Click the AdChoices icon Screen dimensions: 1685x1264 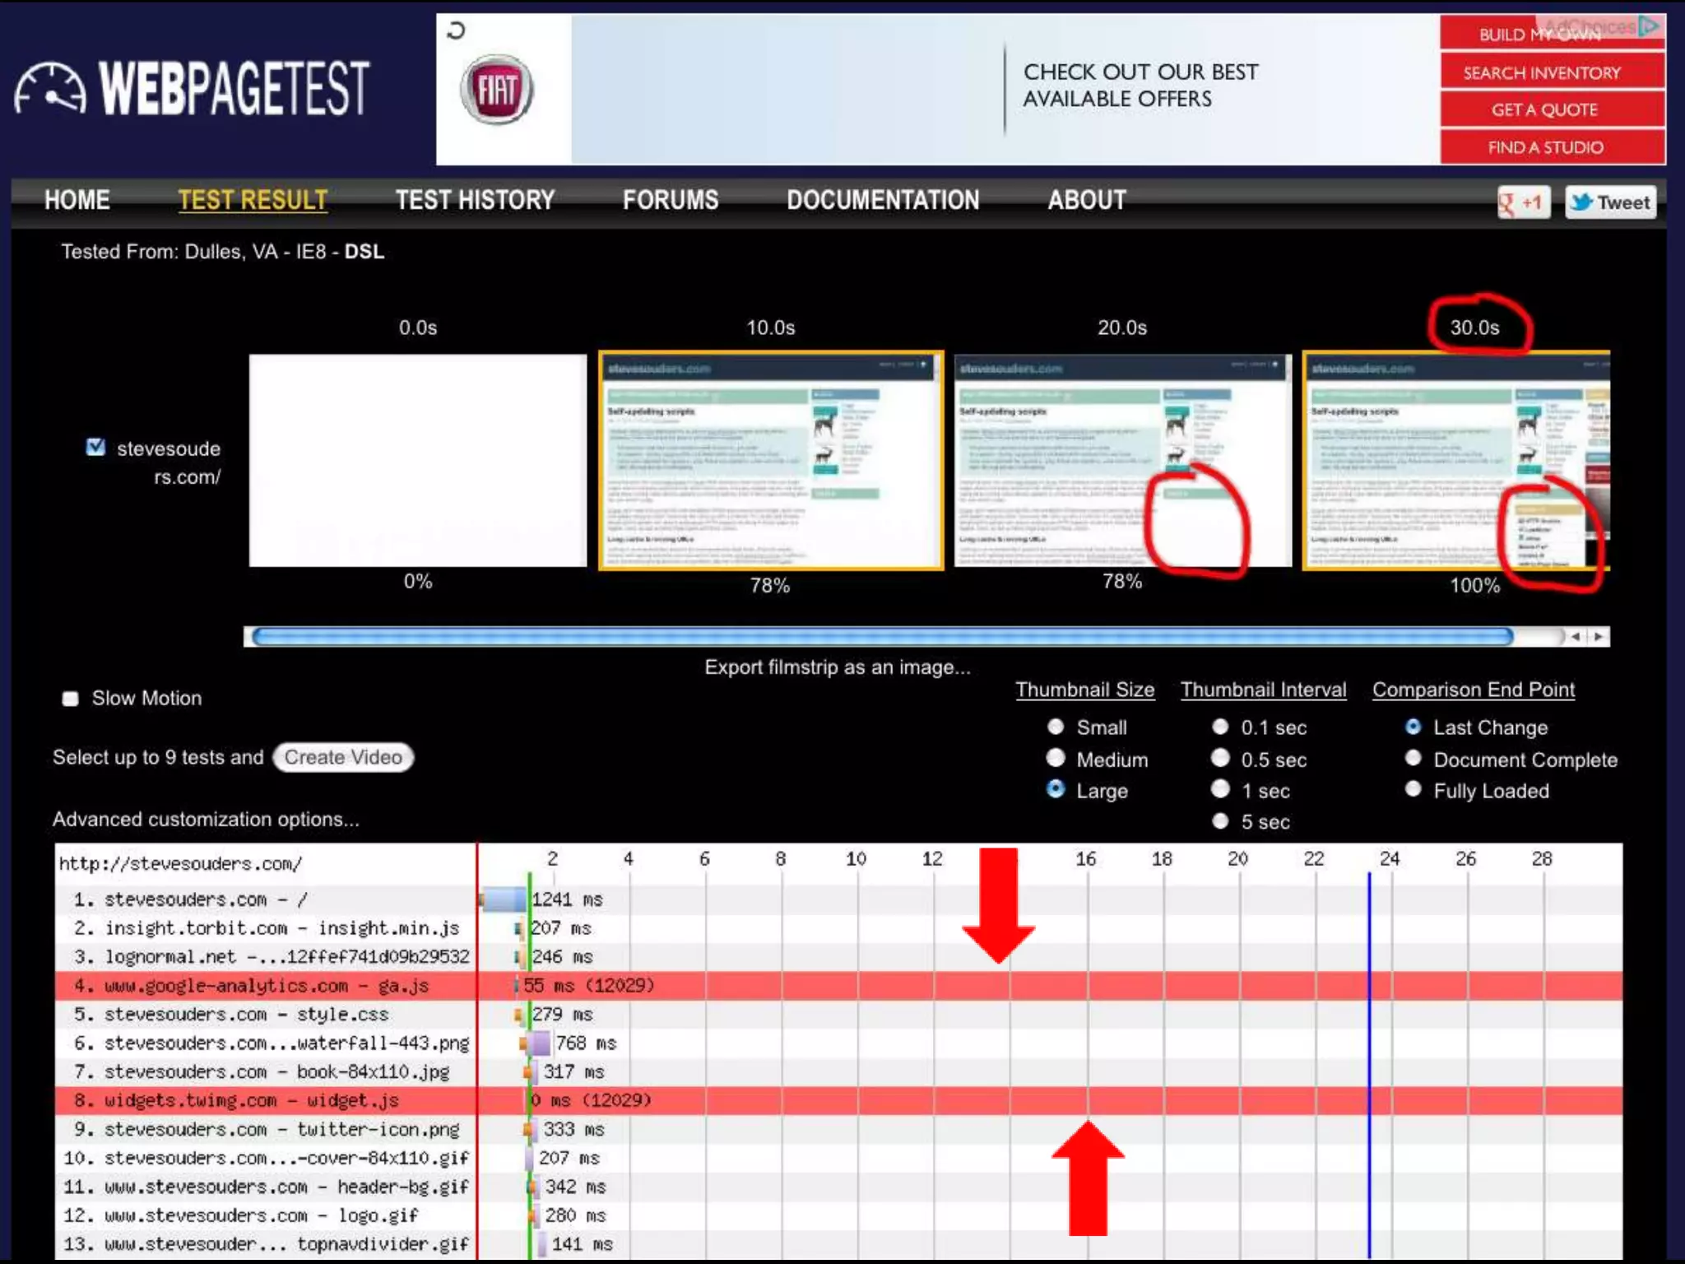click(x=1648, y=26)
